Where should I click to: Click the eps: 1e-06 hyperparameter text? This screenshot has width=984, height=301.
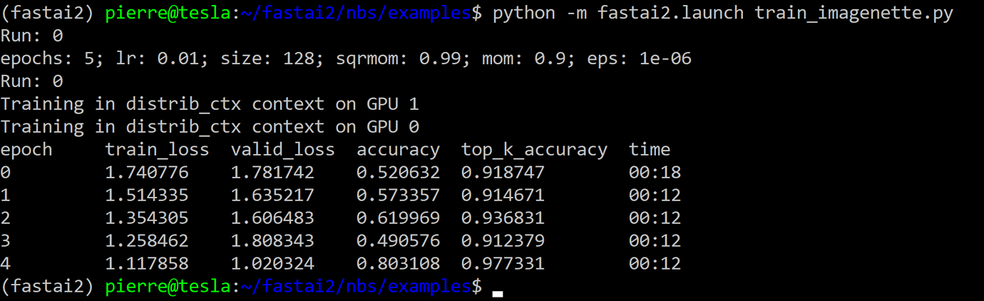(x=639, y=58)
